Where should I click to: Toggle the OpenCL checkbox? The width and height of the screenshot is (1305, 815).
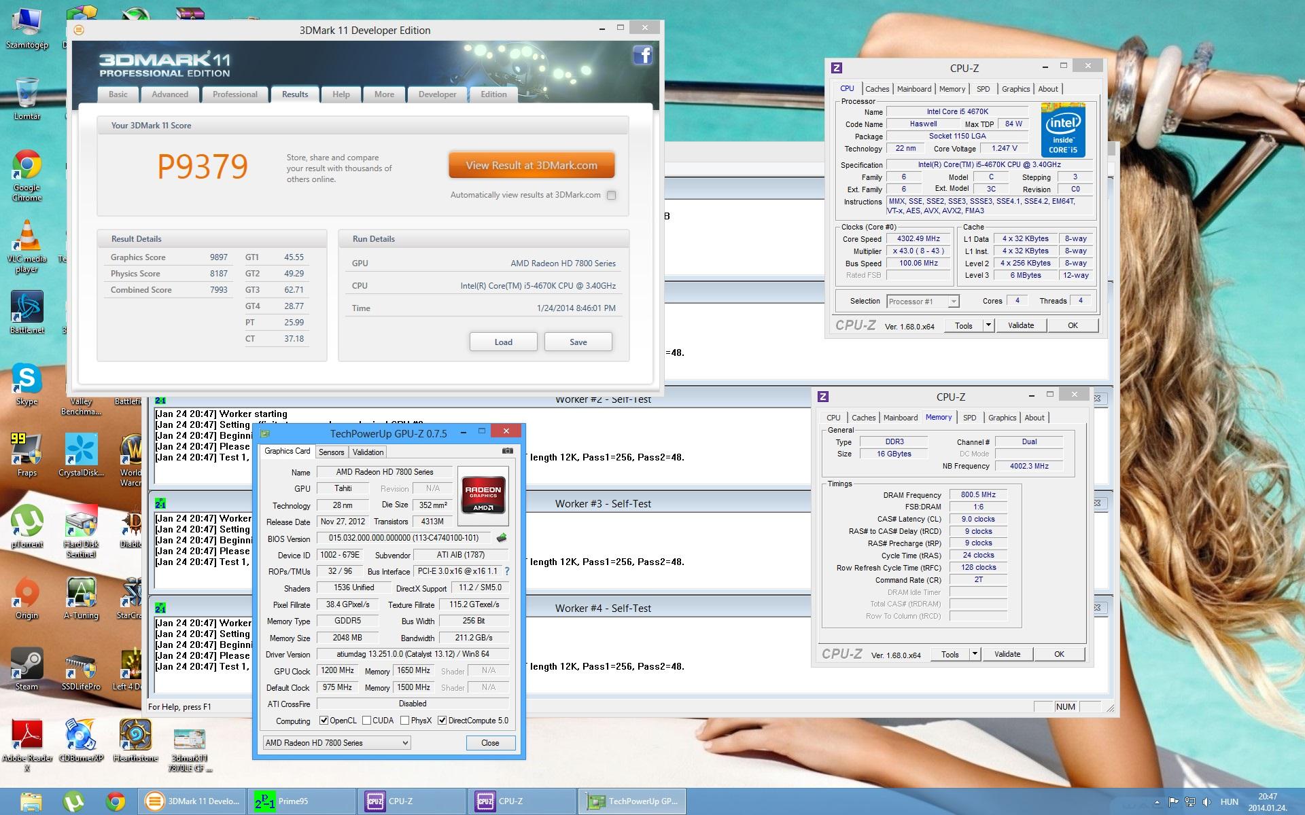(x=324, y=721)
